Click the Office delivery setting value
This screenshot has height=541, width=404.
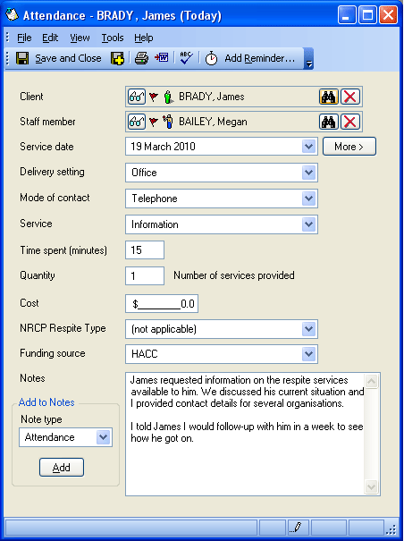[144, 173]
